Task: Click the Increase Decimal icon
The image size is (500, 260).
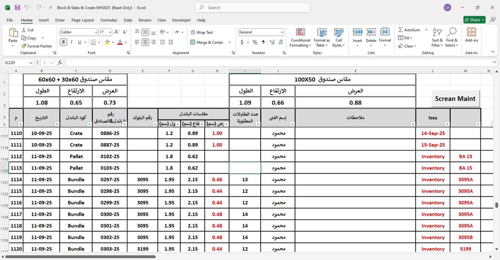Action: tap(272, 42)
